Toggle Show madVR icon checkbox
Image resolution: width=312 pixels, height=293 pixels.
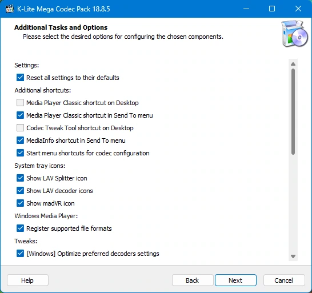coord(20,203)
